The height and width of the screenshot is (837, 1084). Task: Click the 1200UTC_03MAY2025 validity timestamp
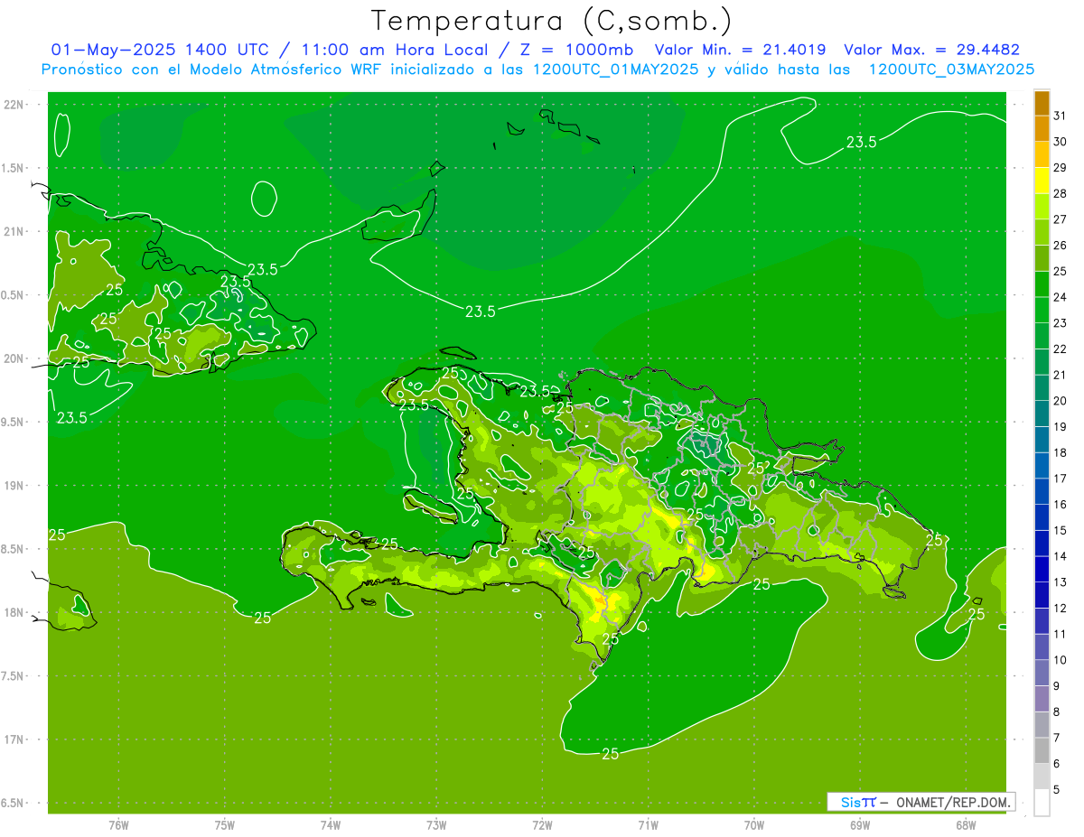click(x=951, y=69)
